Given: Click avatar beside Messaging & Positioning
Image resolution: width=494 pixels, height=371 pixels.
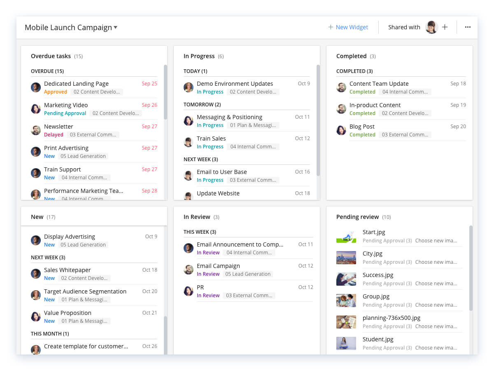Looking at the screenshot, I should (x=189, y=121).
